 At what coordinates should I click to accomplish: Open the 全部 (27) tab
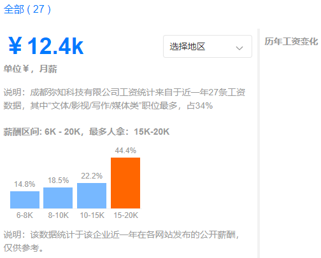click(x=27, y=10)
